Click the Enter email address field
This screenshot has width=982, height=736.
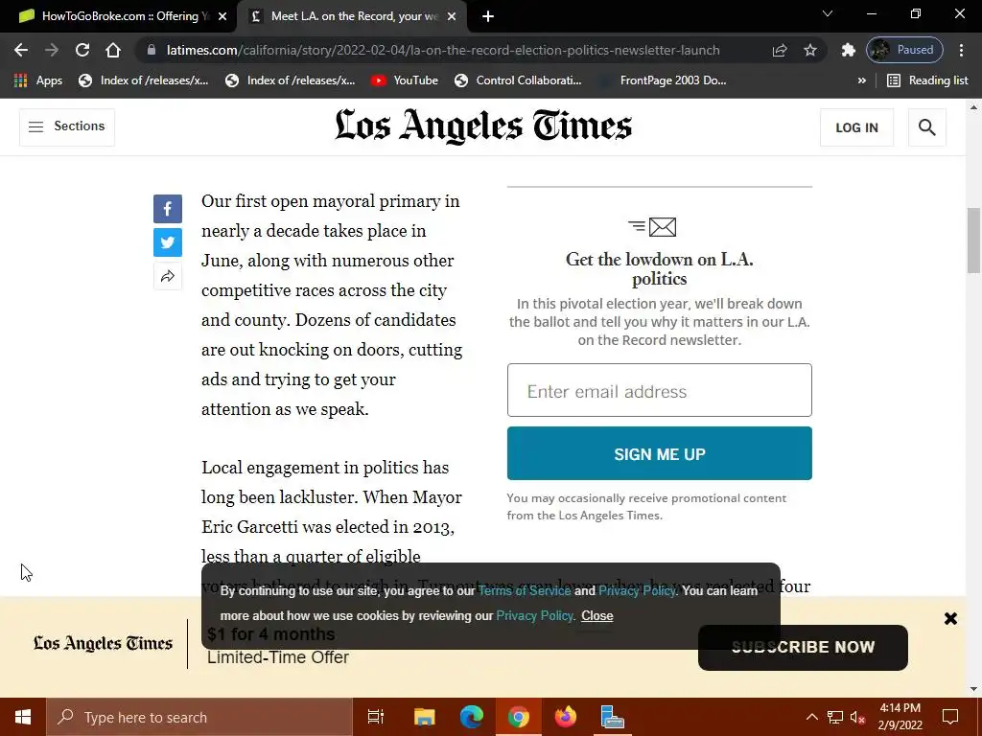660,390
